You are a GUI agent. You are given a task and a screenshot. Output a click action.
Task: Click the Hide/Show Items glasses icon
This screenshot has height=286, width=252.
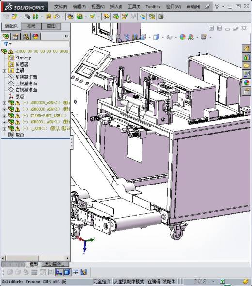169,37
